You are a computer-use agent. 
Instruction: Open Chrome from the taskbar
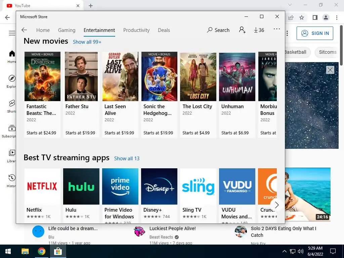[41, 251]
